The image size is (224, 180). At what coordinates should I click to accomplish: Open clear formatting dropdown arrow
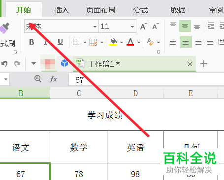159,43
